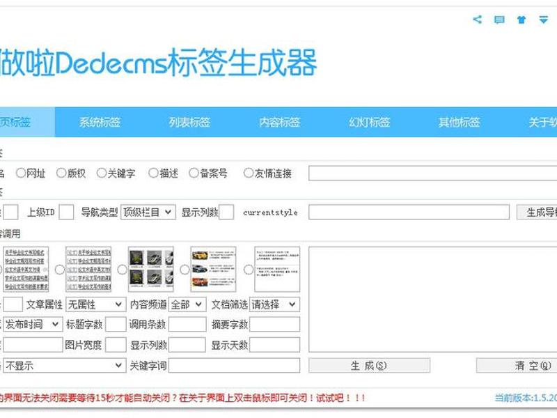557x418 pixels.
Task: Click the large generated code text area
Action: click(x=433, y=300)
